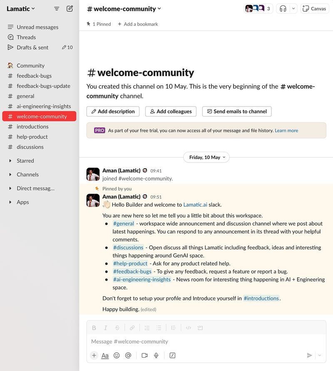Click the plus attach icon in composer
333x371 pixels.
tap(94, 355)
